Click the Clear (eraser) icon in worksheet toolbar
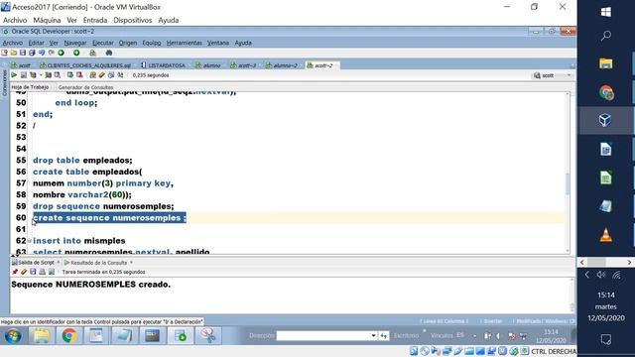635x357 pixels. [x=101, y=75]
